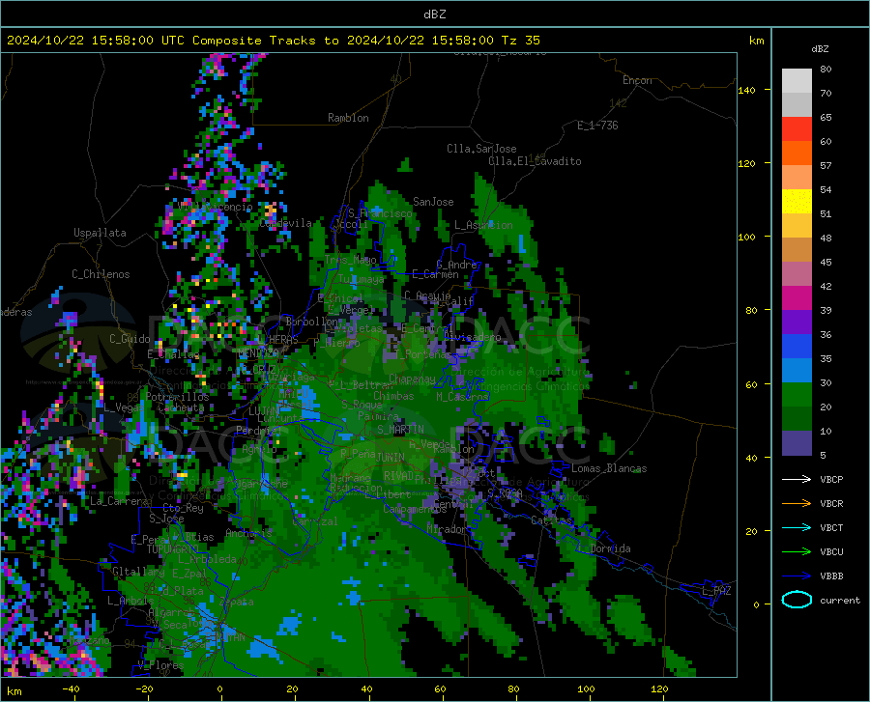Select the bright yellow 51-54 dBZ swatch
Screen dimensions: 870x702
click(x=797, y=202)
